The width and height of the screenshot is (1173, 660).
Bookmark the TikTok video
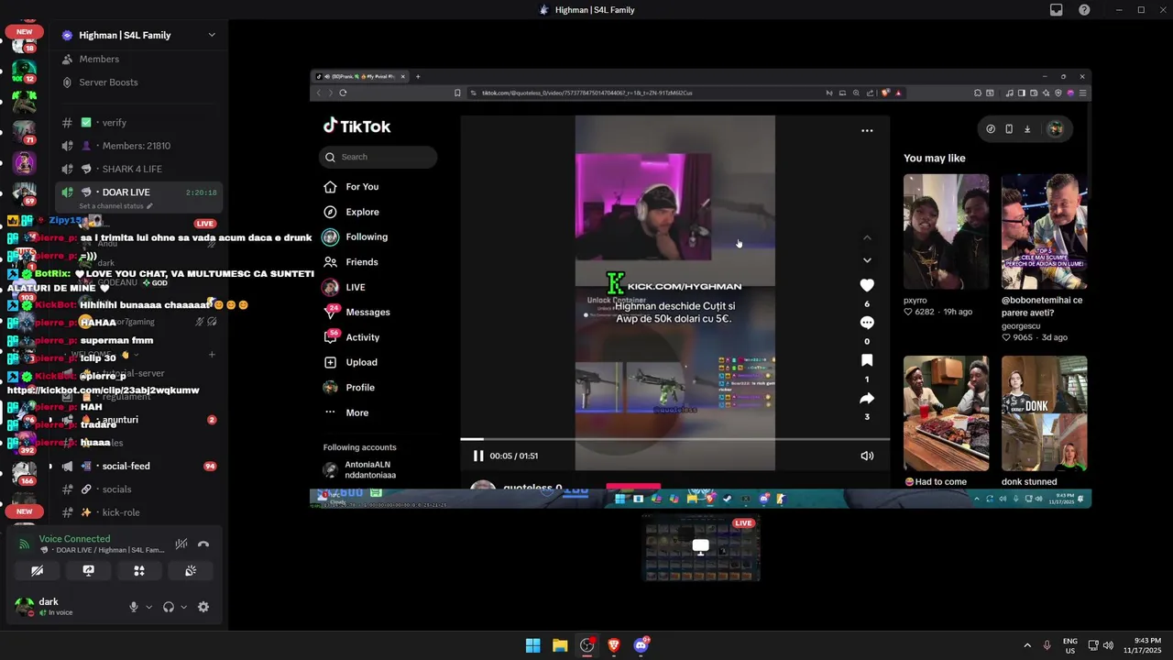[867, 360]
